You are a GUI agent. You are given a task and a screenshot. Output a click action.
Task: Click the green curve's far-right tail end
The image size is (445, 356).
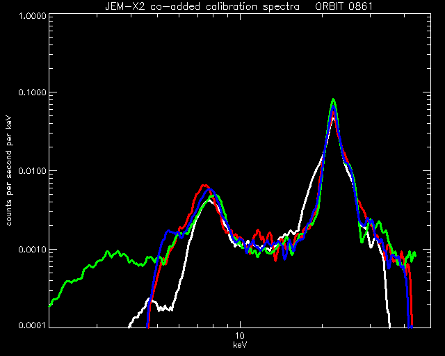[x=415, y=254]
